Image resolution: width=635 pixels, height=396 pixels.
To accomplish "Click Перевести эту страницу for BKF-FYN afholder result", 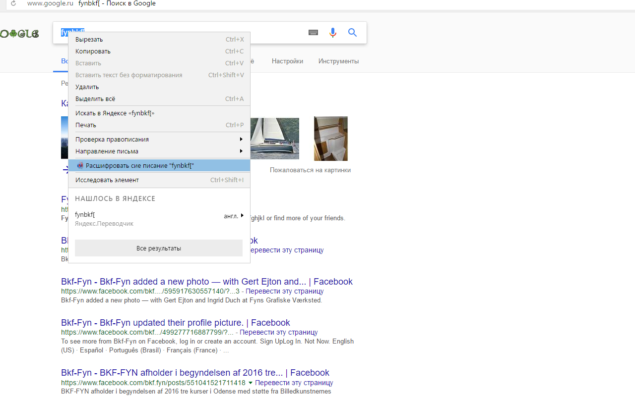I will coord(294,383).
